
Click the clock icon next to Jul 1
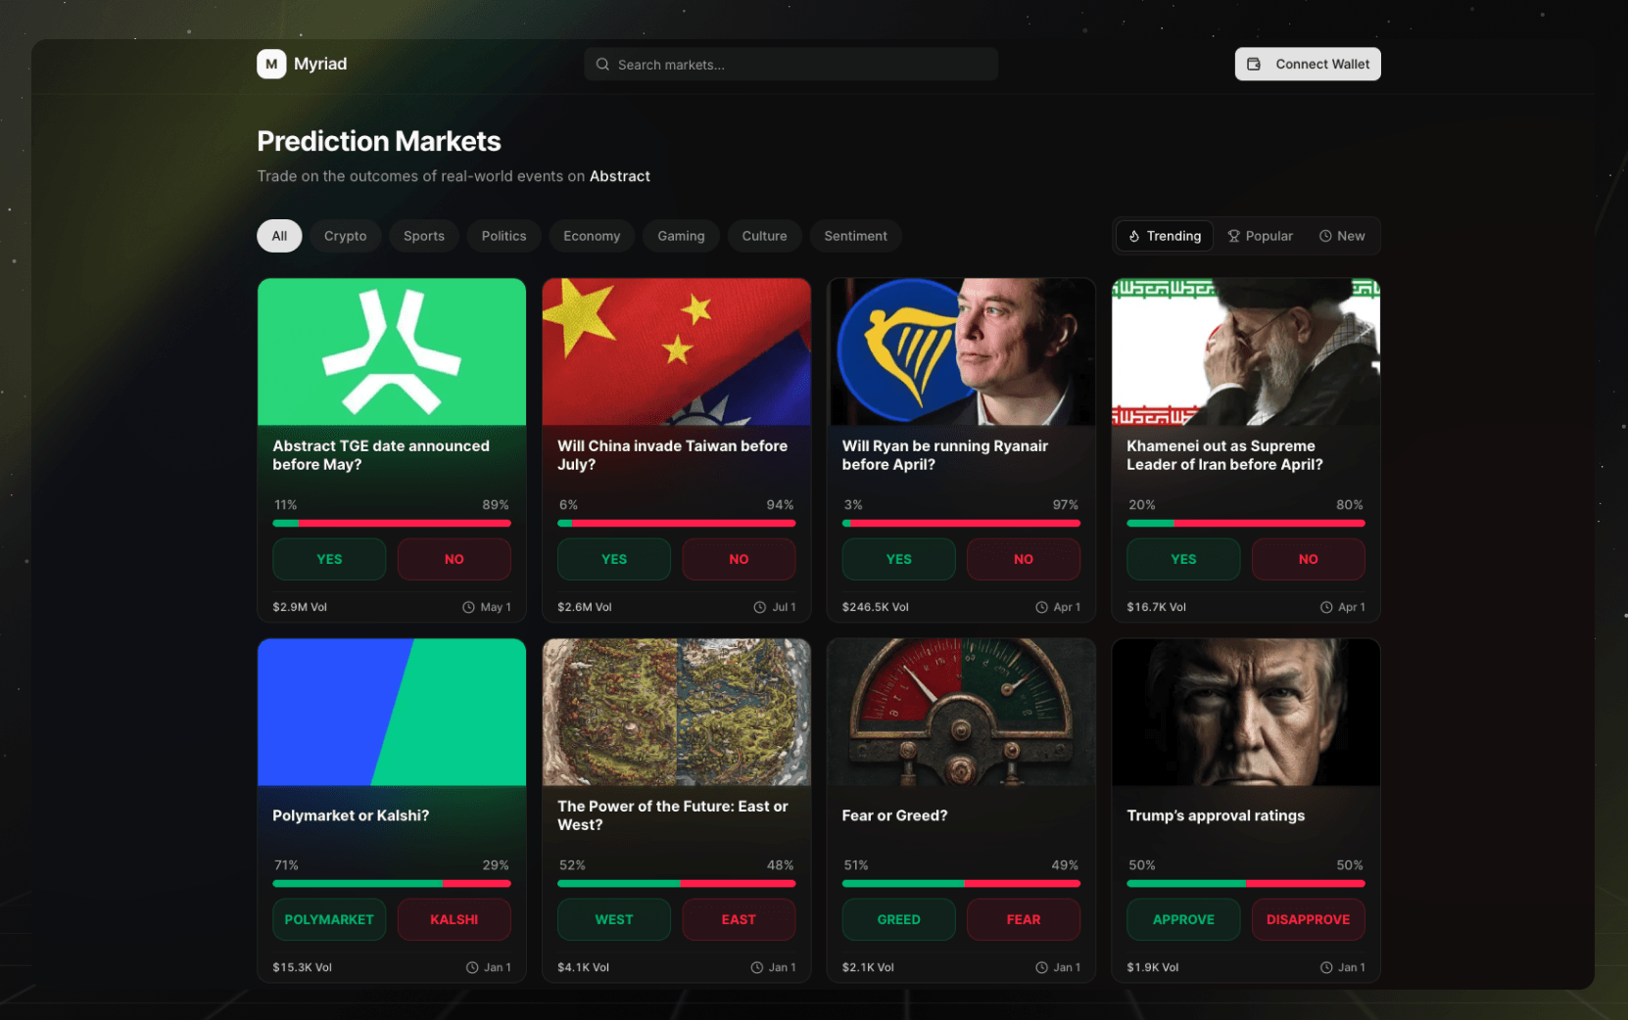click(x=759, y=607)
